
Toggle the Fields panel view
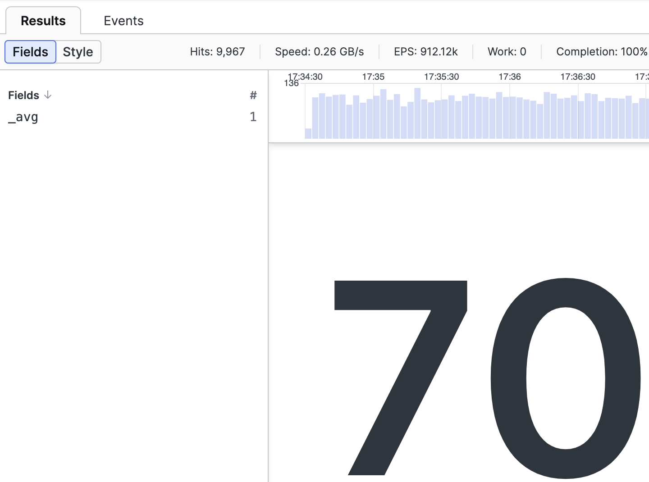(30, 52)
